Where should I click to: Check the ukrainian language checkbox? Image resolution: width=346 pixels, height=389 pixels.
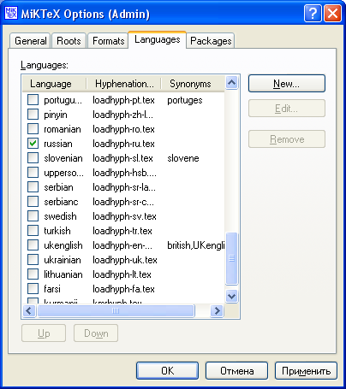tap(33, 260)
